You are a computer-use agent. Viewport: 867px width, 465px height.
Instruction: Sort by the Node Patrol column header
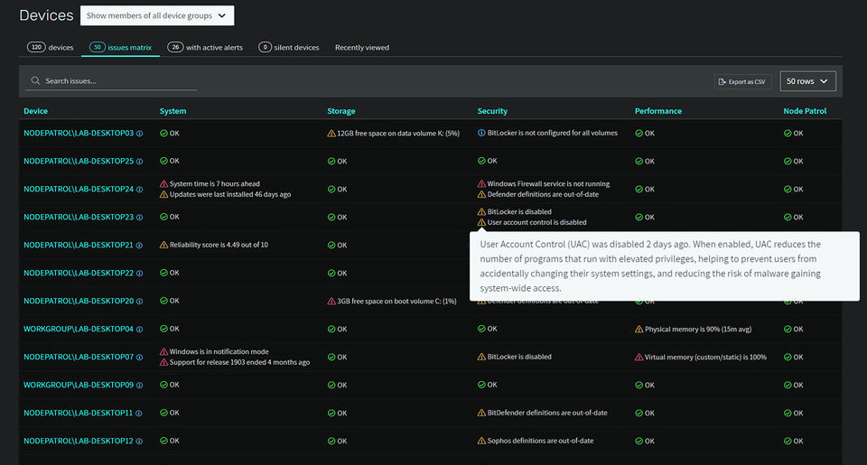805,111
